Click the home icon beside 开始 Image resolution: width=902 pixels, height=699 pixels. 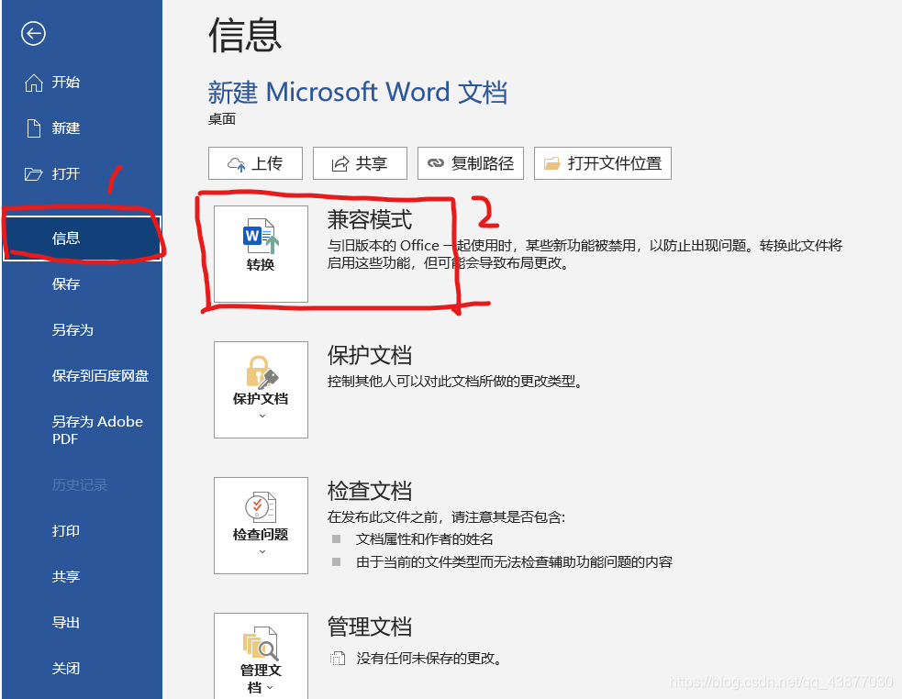coord(33,83)
